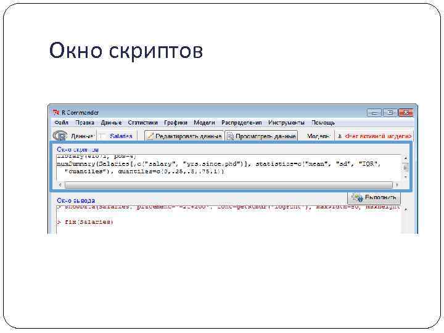Open the Графики menu
This screenshot has height=333, width=444.
click(176, 123)
